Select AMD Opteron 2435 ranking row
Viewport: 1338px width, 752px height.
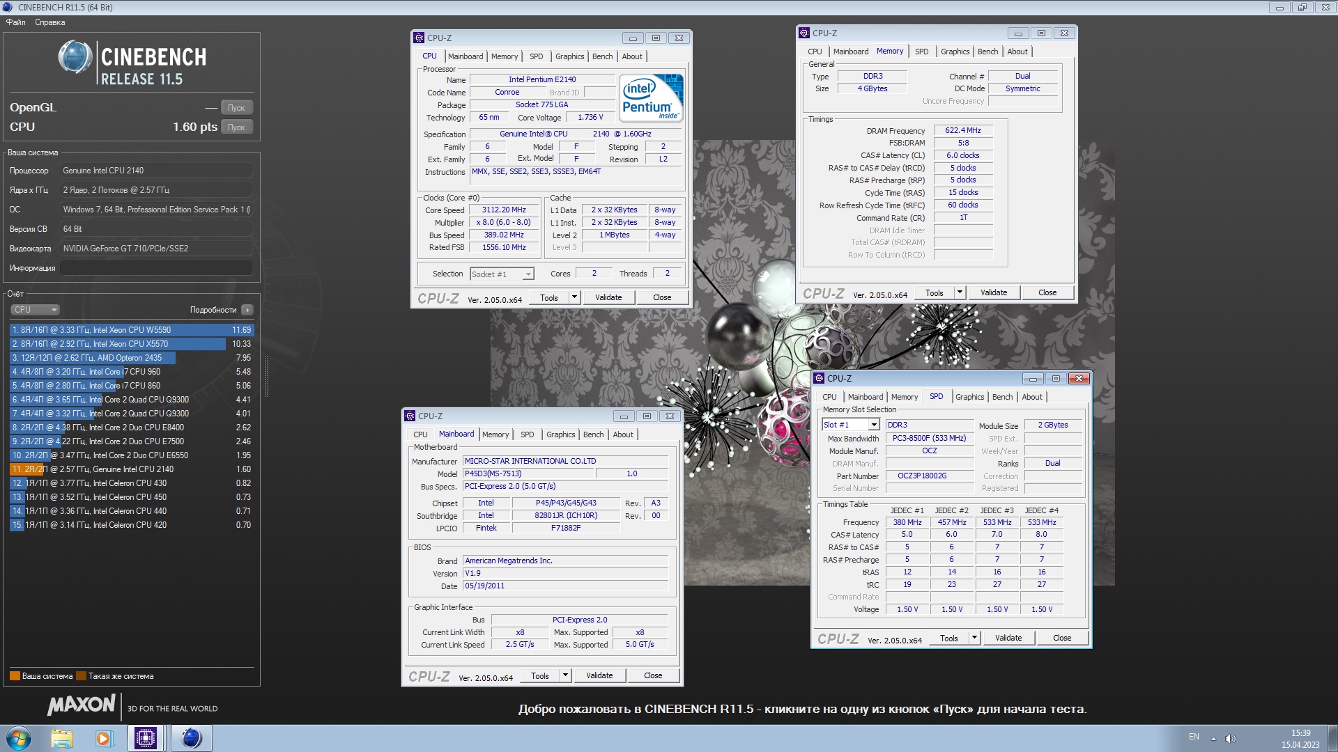[132, 358]
